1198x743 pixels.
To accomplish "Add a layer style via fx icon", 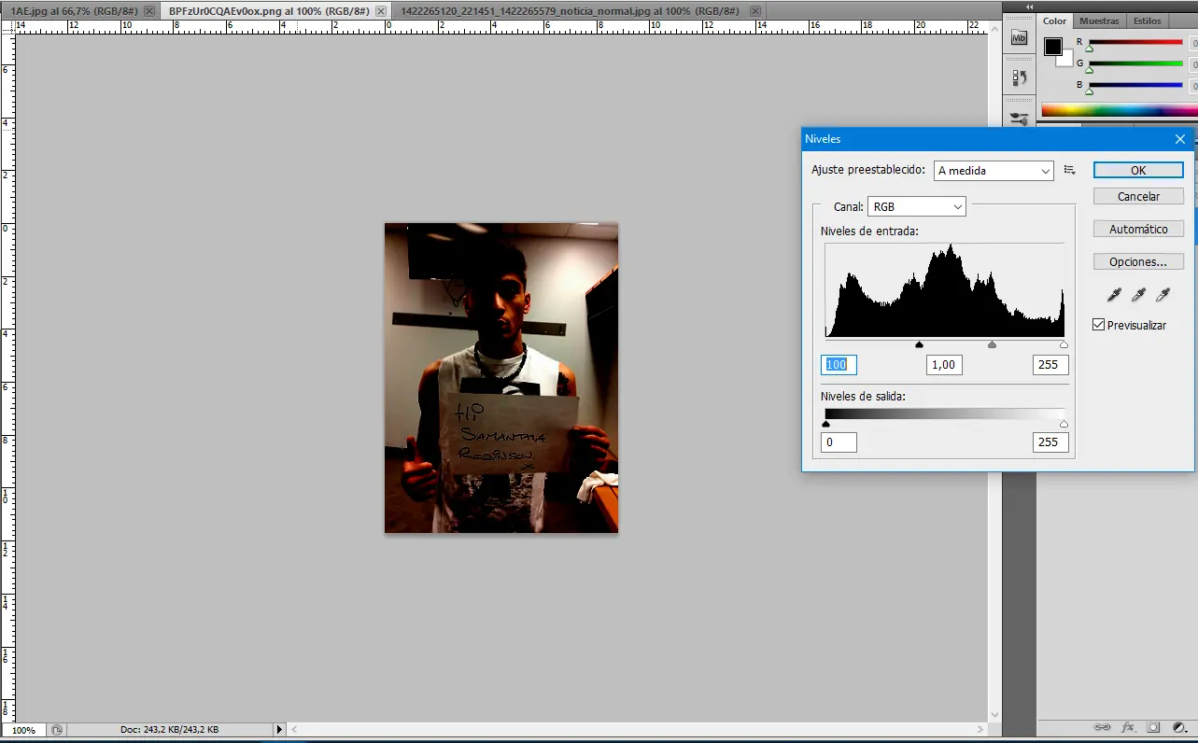I will pyautogui.click(x=1127, y=727).
